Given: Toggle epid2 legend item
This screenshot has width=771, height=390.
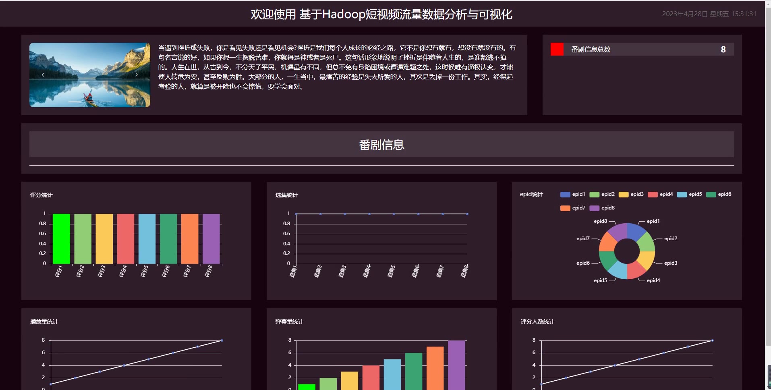Looking at the screenshot, I should point(602,194).
